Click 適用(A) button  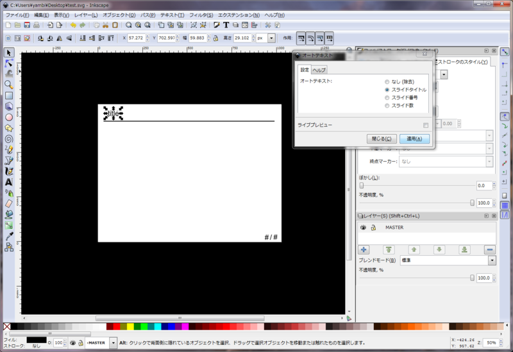[x=414, y=138]
